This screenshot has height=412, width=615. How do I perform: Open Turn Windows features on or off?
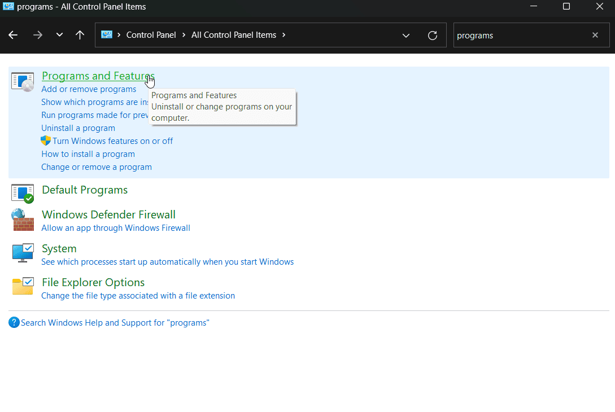(112, 141)
